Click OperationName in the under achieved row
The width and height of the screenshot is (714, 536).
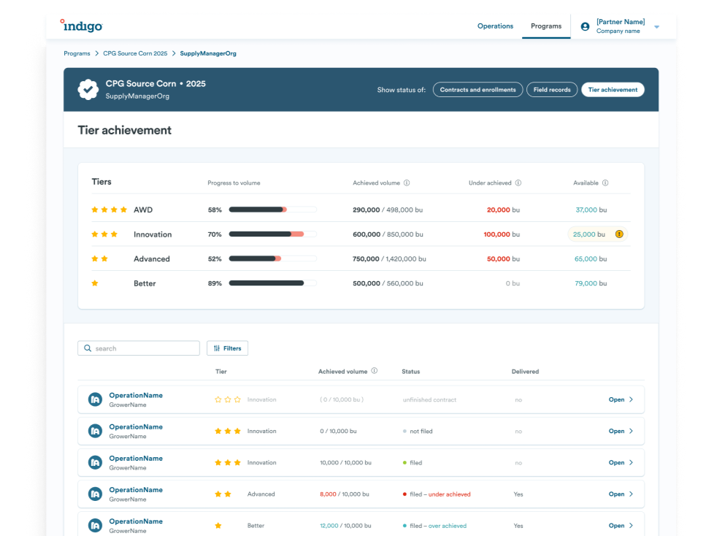136,489
